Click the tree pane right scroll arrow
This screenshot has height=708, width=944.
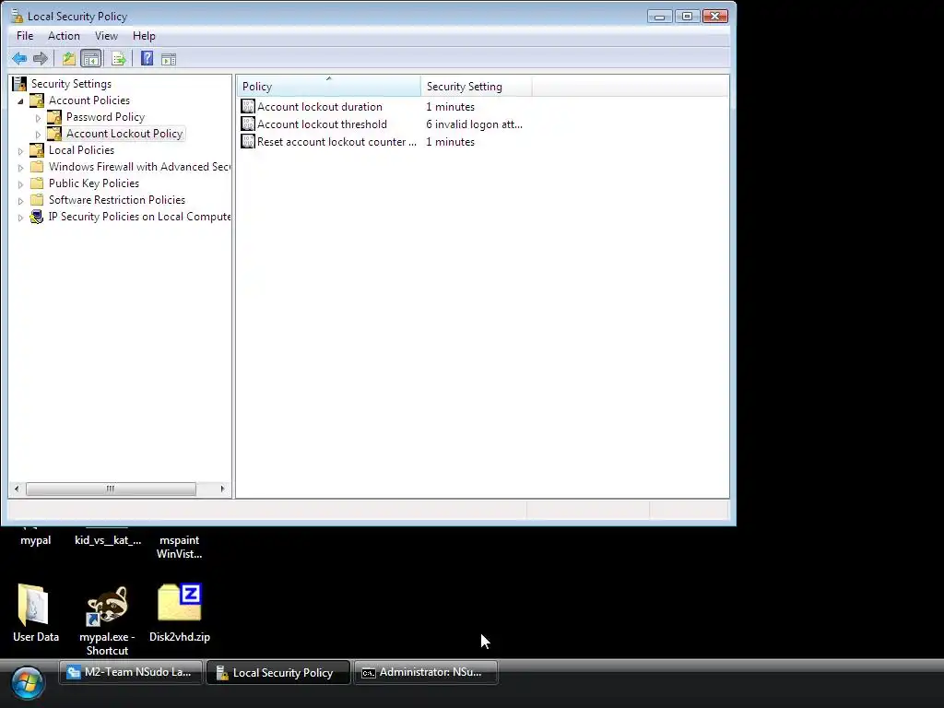tap(222, 489)
